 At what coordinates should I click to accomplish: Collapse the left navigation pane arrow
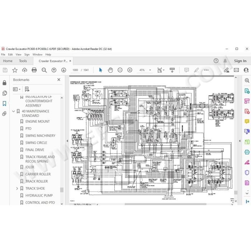(67, 141)
